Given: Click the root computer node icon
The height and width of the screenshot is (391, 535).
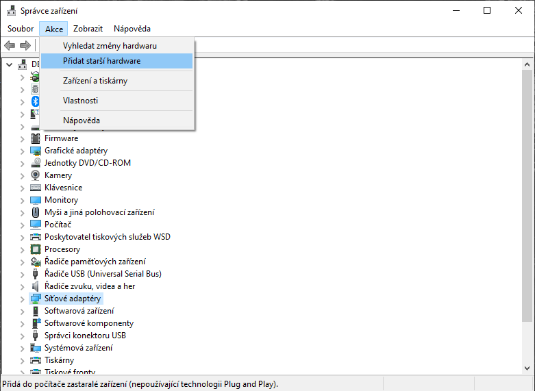Looking at the screenshot, I should point(23,64).
